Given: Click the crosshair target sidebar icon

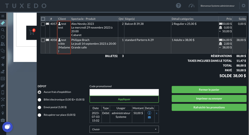Looking at the screenshot, I should point(3,37).
